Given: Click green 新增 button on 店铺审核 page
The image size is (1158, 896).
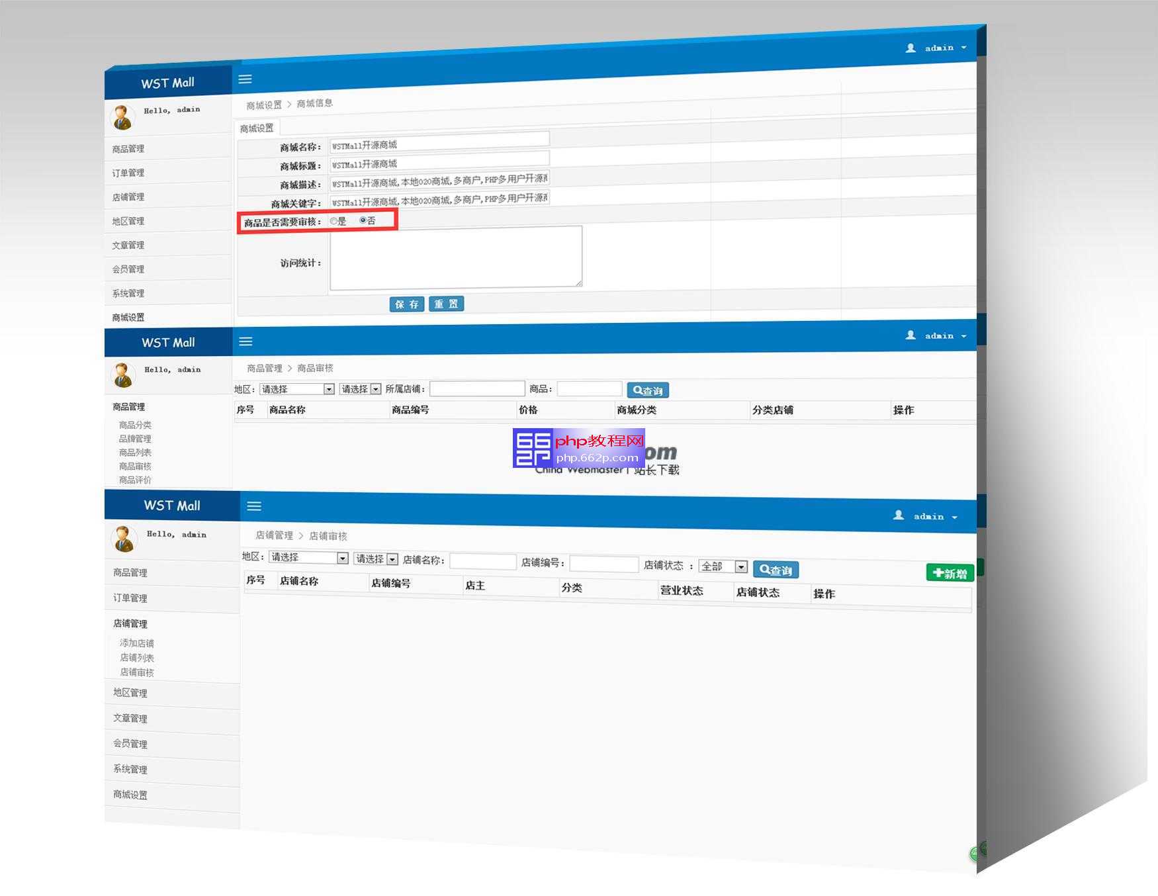Looking at the screenshot, I should point(950,573).
